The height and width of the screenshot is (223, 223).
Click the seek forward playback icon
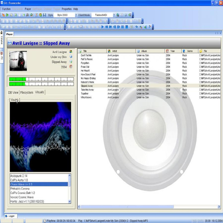pyautogui.click(x=119, y=27)
